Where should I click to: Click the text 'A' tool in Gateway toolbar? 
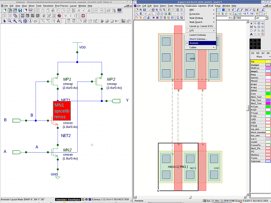[x=58, y=21]
